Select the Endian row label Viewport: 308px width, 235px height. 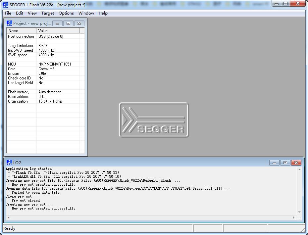pyautogui.click(x=14, y=73)
